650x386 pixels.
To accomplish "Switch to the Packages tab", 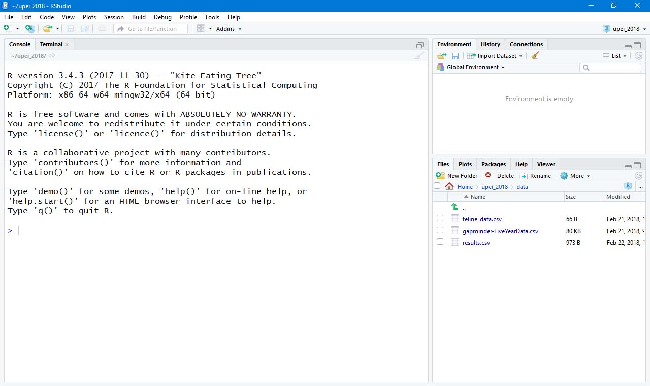I will coord(493,164).
